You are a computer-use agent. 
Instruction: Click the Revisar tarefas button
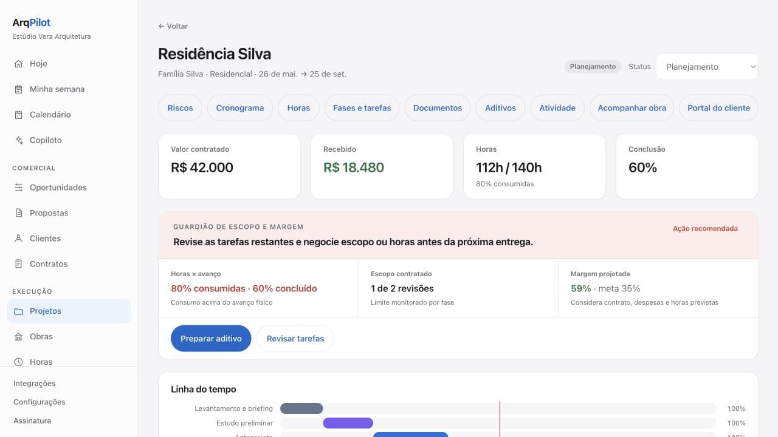(x=295, y=339)
